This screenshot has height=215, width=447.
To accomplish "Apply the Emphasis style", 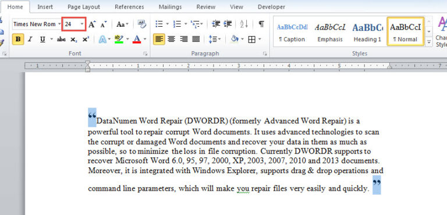I will 330,31.
